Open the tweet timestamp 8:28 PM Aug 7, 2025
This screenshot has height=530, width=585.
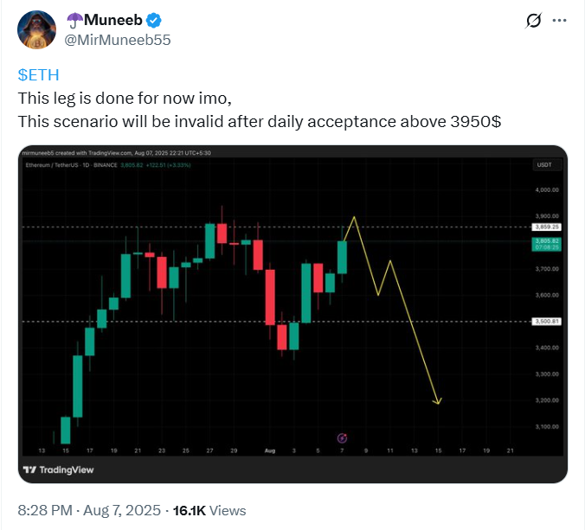(89, 510)
